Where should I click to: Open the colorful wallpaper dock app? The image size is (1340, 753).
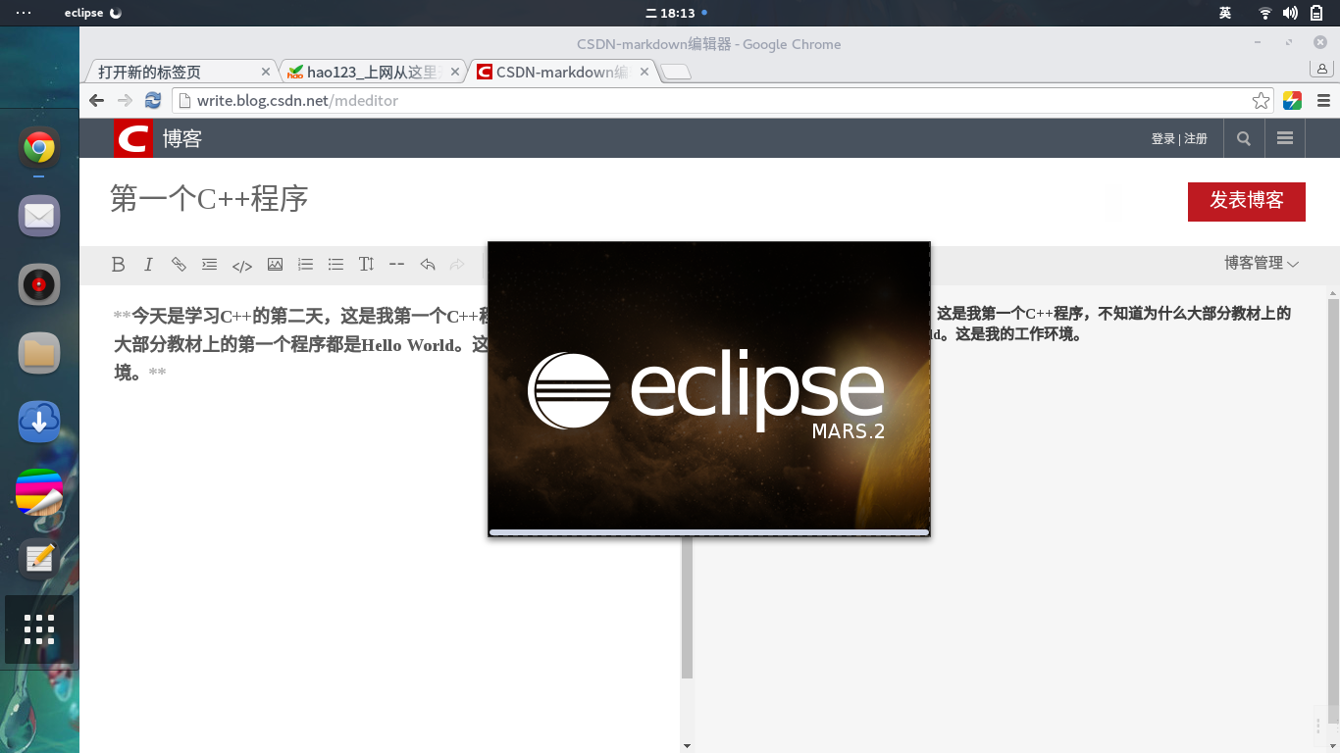coord(39,492)
